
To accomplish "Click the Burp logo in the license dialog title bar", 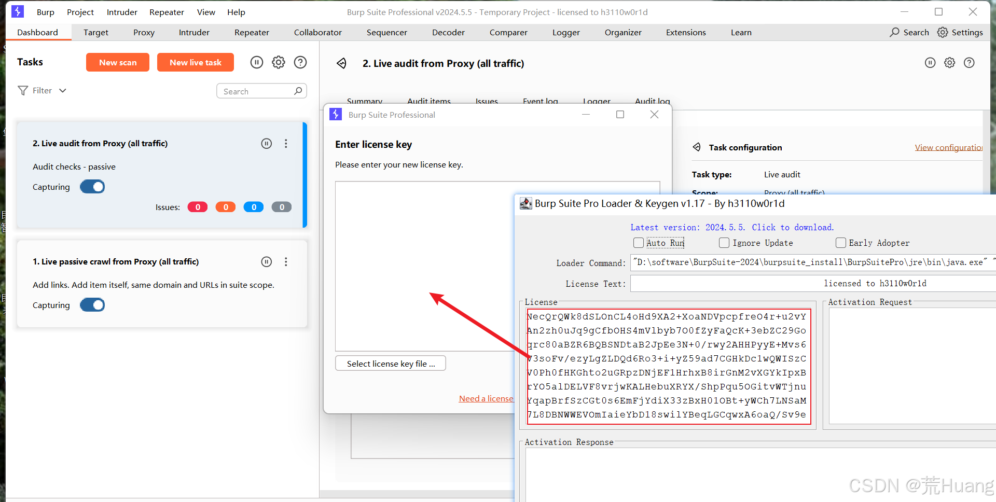I will click(x=336, y=114).
